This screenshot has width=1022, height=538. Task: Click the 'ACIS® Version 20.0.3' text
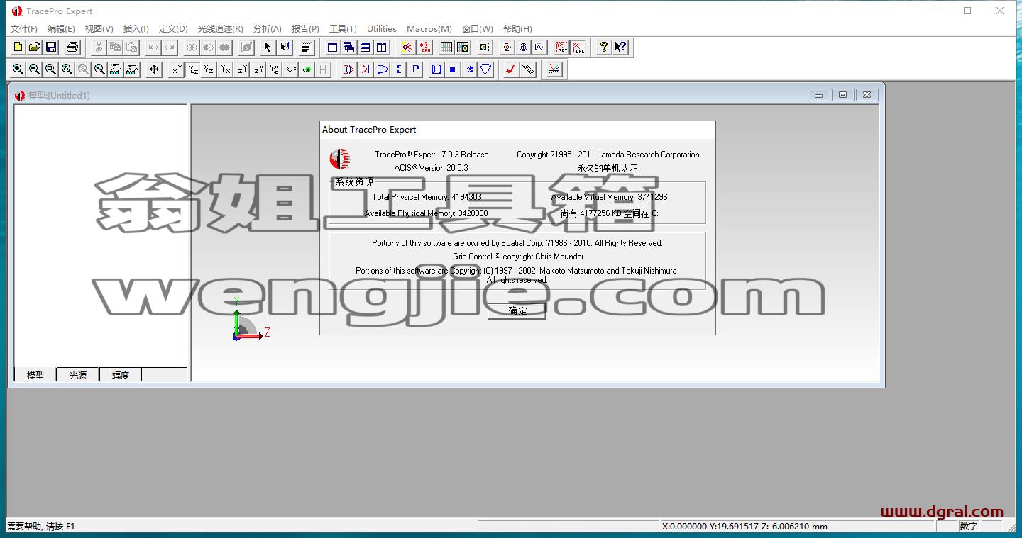(432, 168)
